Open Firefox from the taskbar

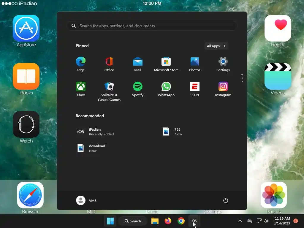pyautogui.click(x=168, y=221)
